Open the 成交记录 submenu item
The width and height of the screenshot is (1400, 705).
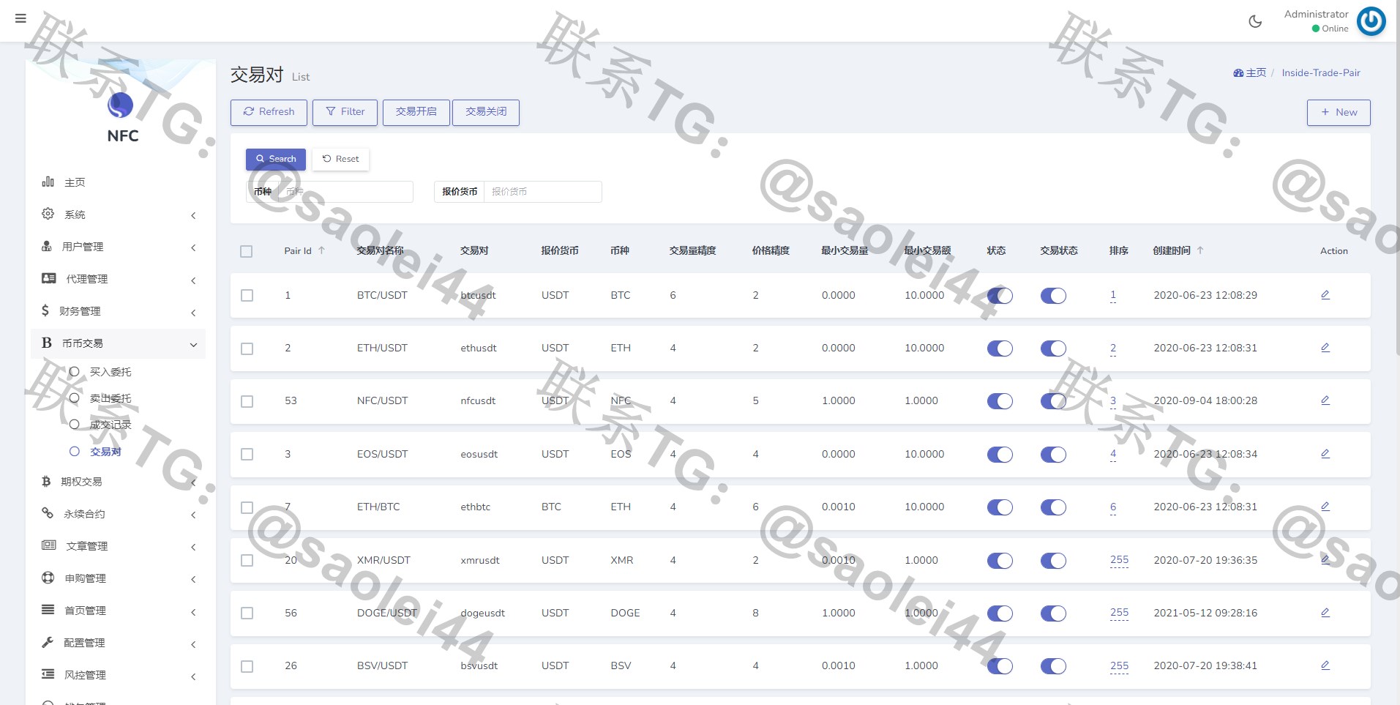coord(111,425)
